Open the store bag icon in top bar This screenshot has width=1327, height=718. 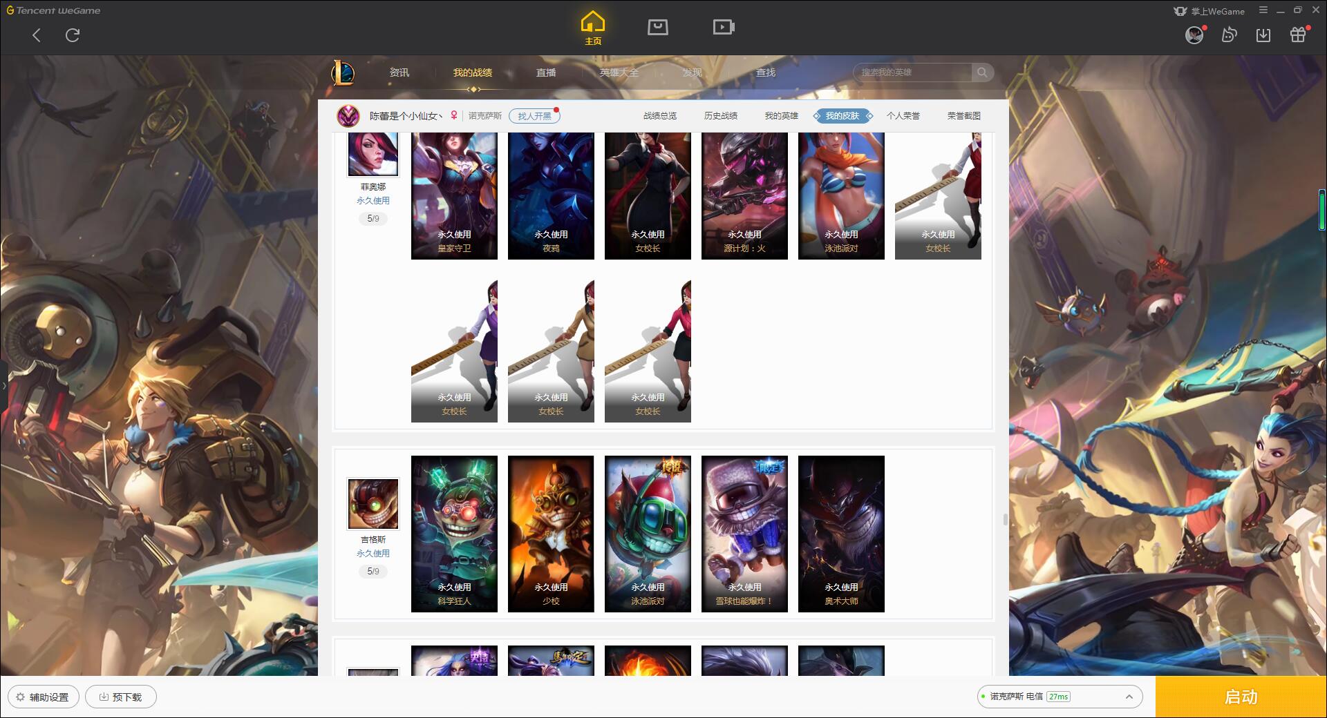[x=657, y=27]
